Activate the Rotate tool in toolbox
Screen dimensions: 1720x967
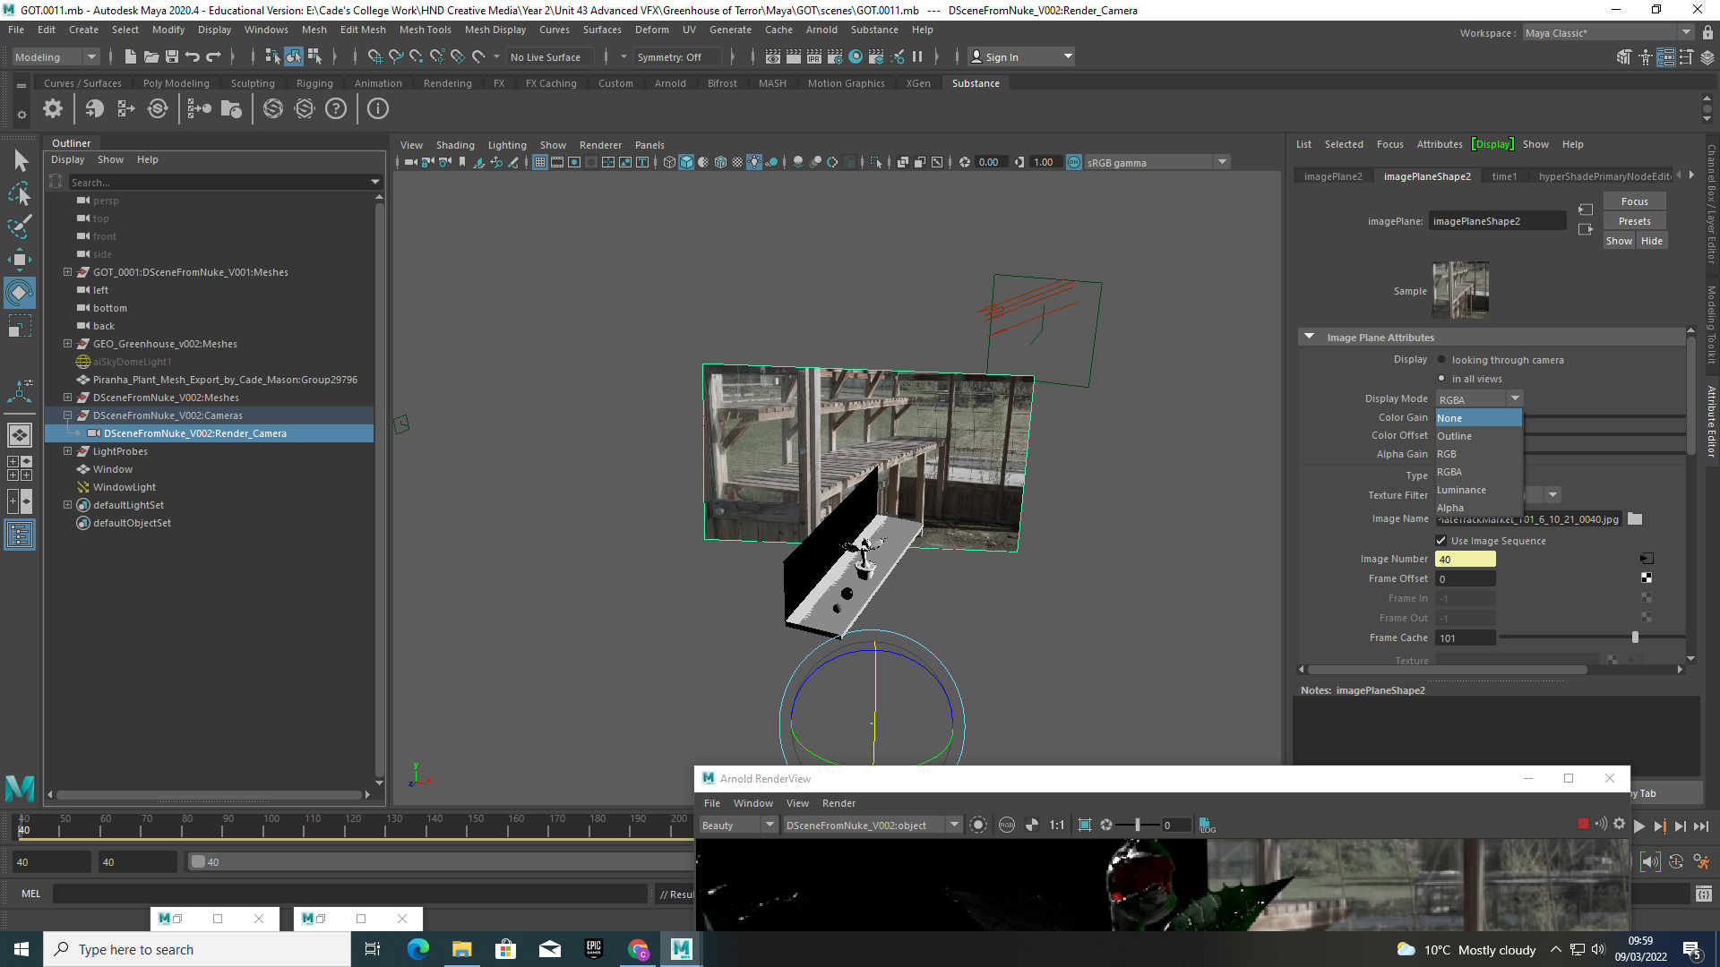20,293
